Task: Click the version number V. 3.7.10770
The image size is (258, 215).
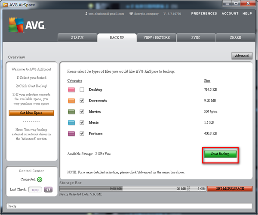Action: pyautogui.click(x=172, y=14)
